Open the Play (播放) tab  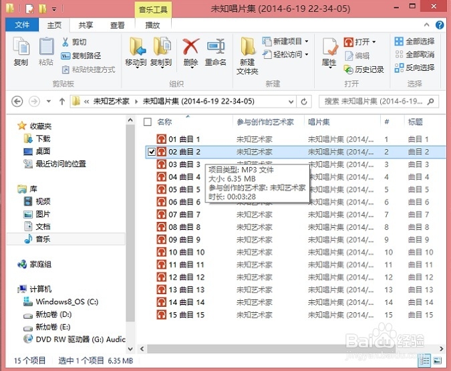click(153, 25)
